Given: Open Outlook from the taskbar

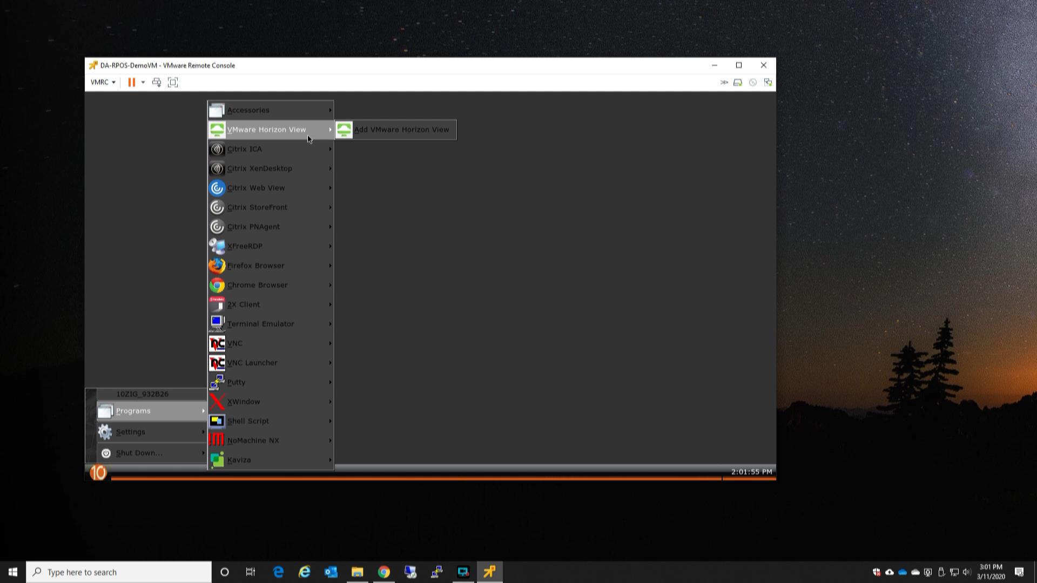Looking at the screenshot, I should coord(331,572).
